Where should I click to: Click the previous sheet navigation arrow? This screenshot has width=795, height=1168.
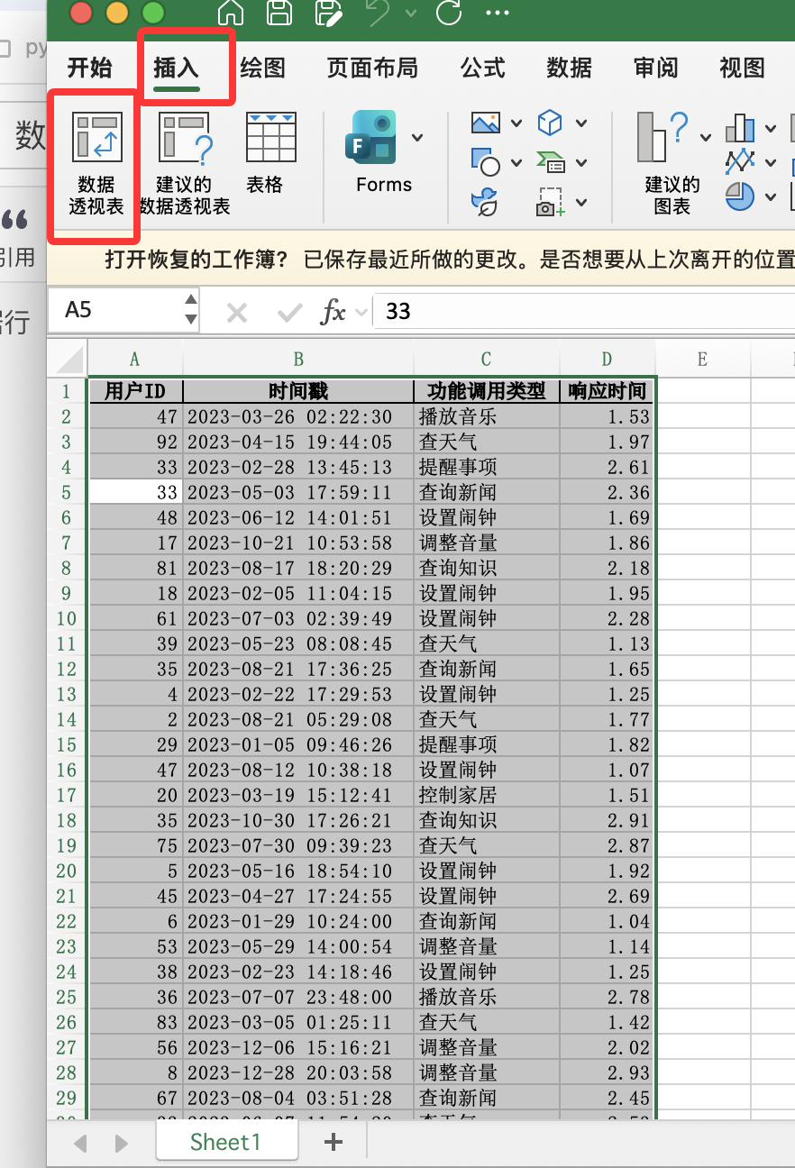click(x=80, y=1144)
